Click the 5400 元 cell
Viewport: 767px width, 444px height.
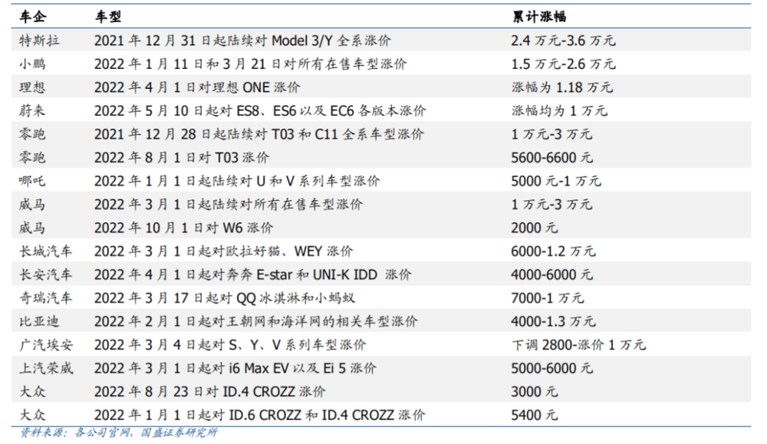coord(534,416)
